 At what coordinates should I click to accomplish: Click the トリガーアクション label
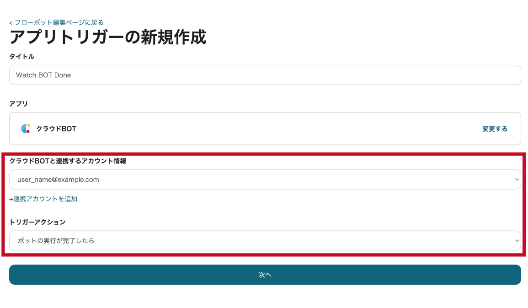point(37,222)
